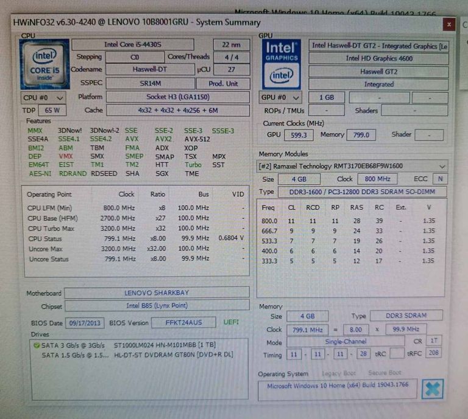Click the RDRAND feature label
This screenshot has height=419, width=468.
pos(73,173)
